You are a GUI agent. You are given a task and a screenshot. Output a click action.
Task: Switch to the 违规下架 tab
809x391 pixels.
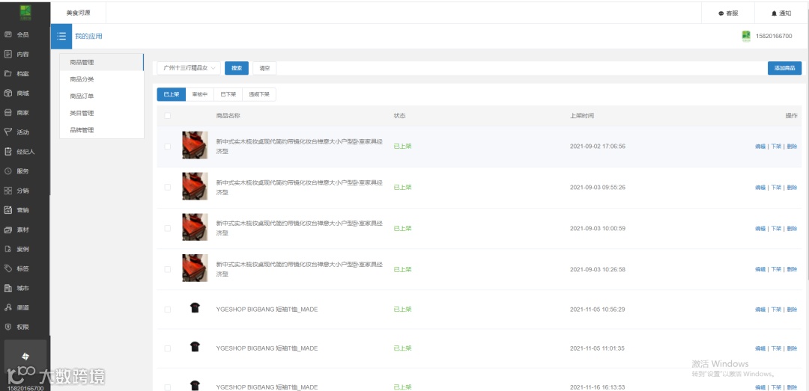click(x=259, y=94)
